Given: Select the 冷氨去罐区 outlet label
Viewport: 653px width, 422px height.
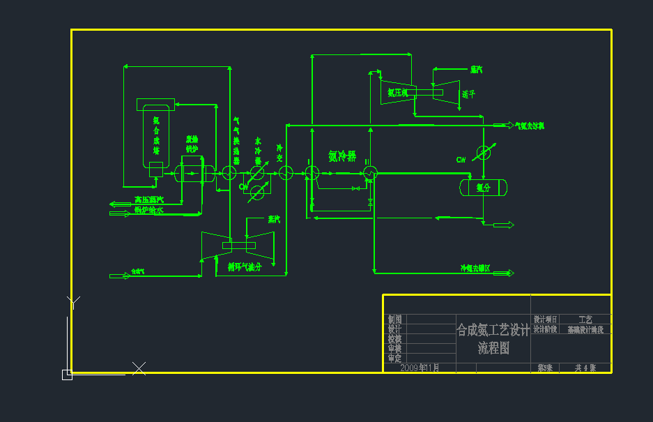Looking at the screenshot, I should (475, 269).
